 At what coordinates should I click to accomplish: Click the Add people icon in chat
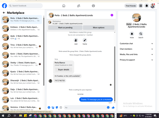[76, 40]
